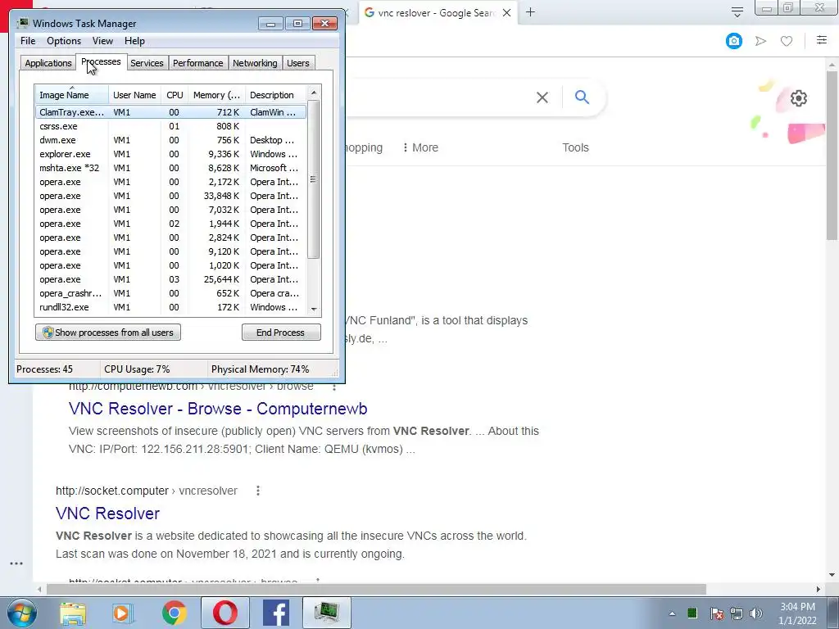This screenshot has height=629, width=839.
Task: Select the opera.exe row using 33,848 K
Action: click(170, 196)
